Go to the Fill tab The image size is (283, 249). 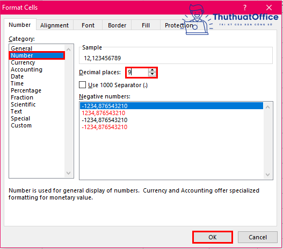tap(146, 25)
